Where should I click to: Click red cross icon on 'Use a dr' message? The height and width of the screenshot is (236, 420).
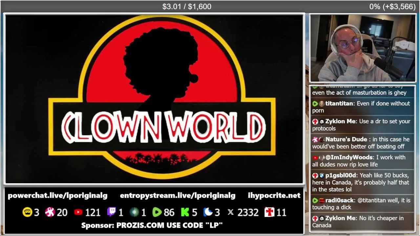[x=315, y=122]
